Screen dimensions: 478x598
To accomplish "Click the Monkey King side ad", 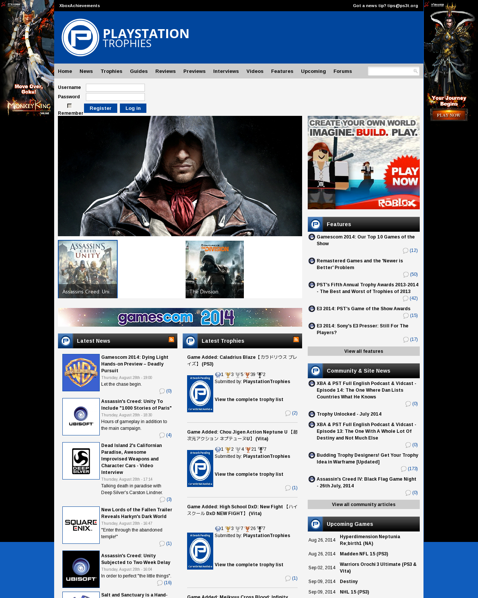I will coord(27,60).
